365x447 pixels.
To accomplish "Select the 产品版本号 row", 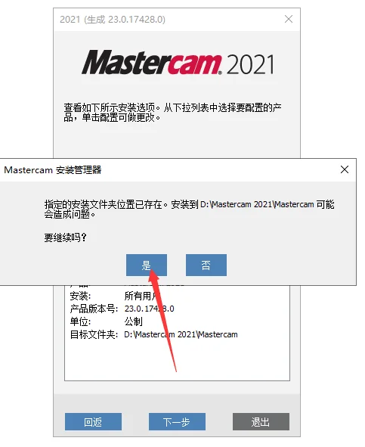I will (x=122, y=309).
